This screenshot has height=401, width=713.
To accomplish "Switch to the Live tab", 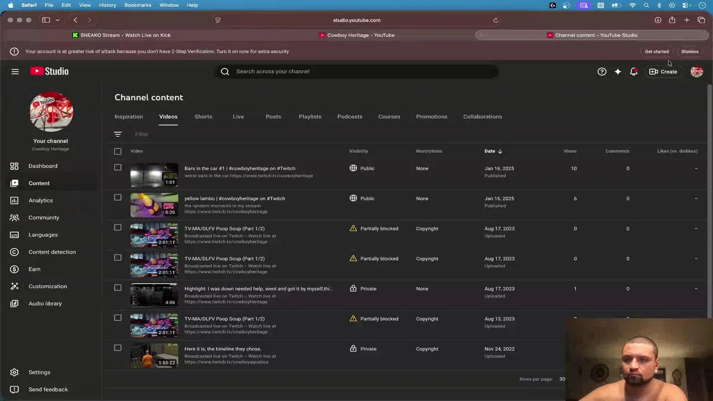I will coord(238,116).
